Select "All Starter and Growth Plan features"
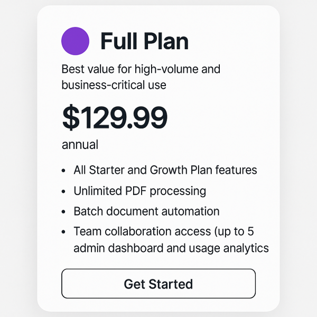The width and height of the screenshot is (317, 317). pos(165,170)
